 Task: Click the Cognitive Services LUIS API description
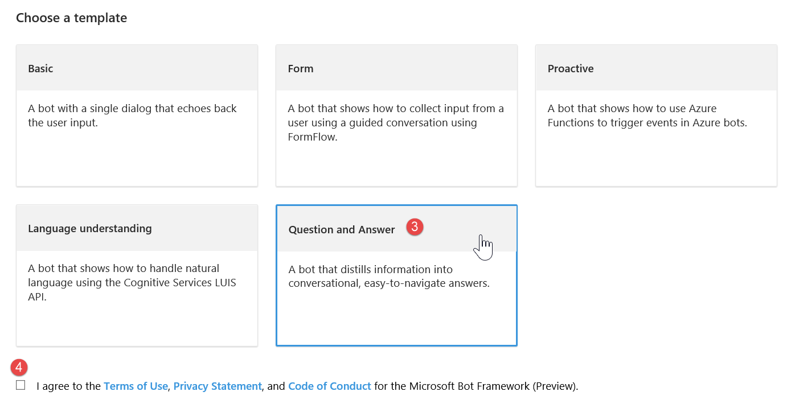132,282
